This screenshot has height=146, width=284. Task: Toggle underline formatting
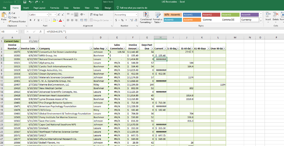(39, 20)
